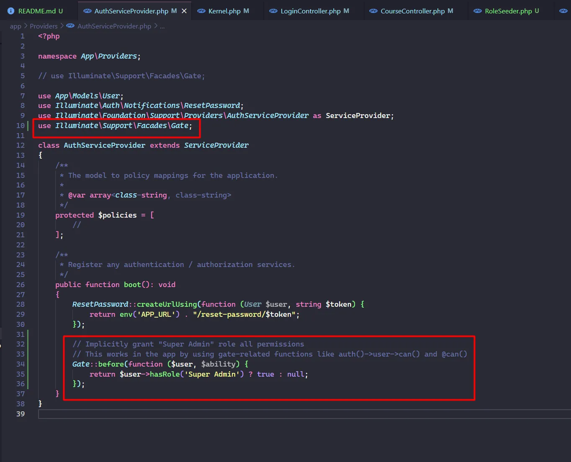The width and height of the screenshot is (571, 462).
Task: Switch to the Kernel.php tab
Action: point(224,11)
